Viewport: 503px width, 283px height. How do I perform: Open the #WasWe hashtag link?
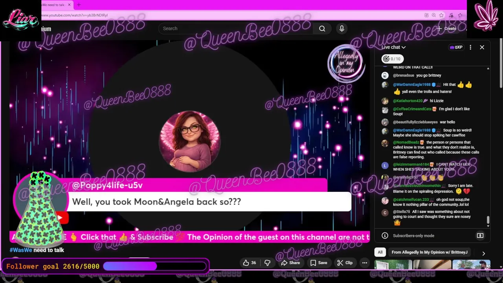click(21, 250)
